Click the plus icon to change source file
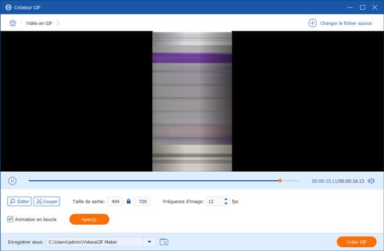384x251 pixels. point(312,23)
